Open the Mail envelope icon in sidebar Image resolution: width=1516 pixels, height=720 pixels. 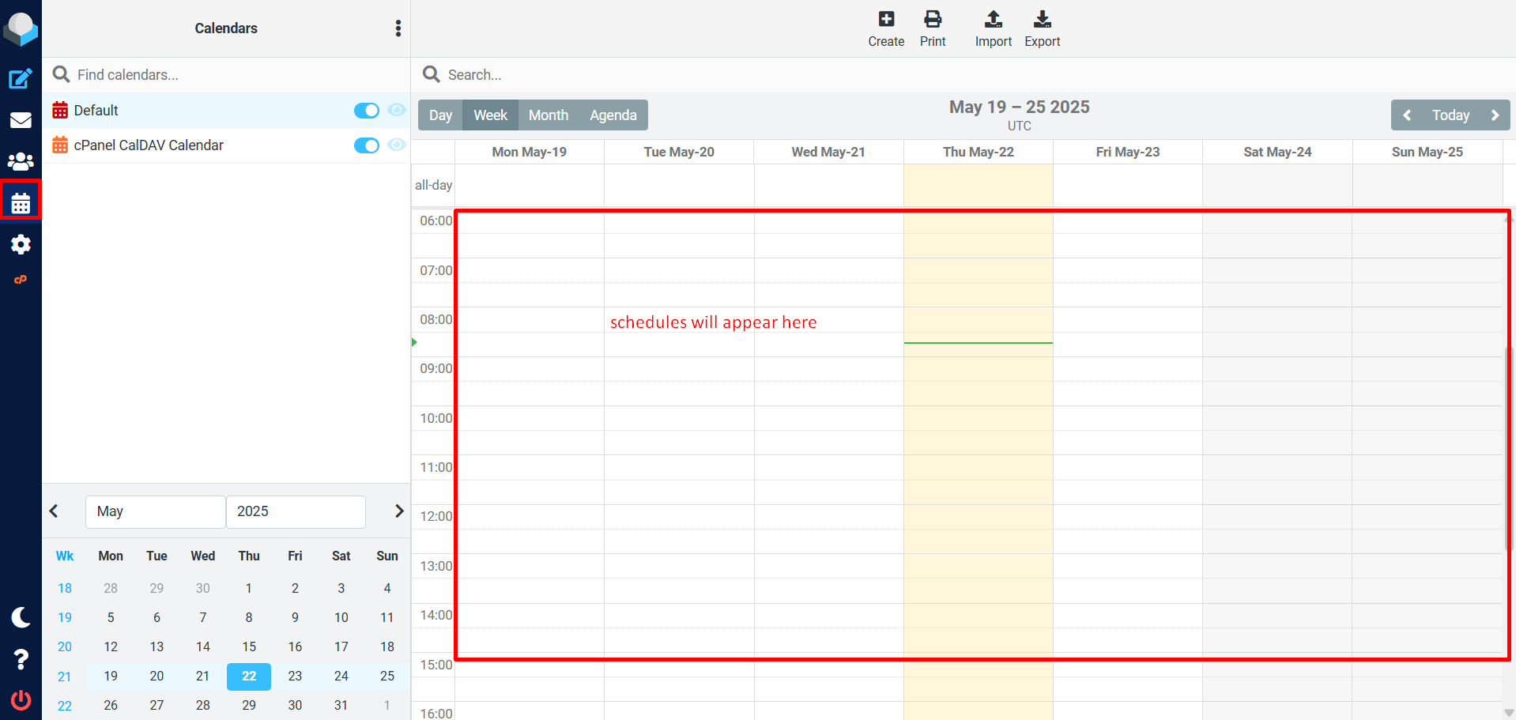[21, 120]
